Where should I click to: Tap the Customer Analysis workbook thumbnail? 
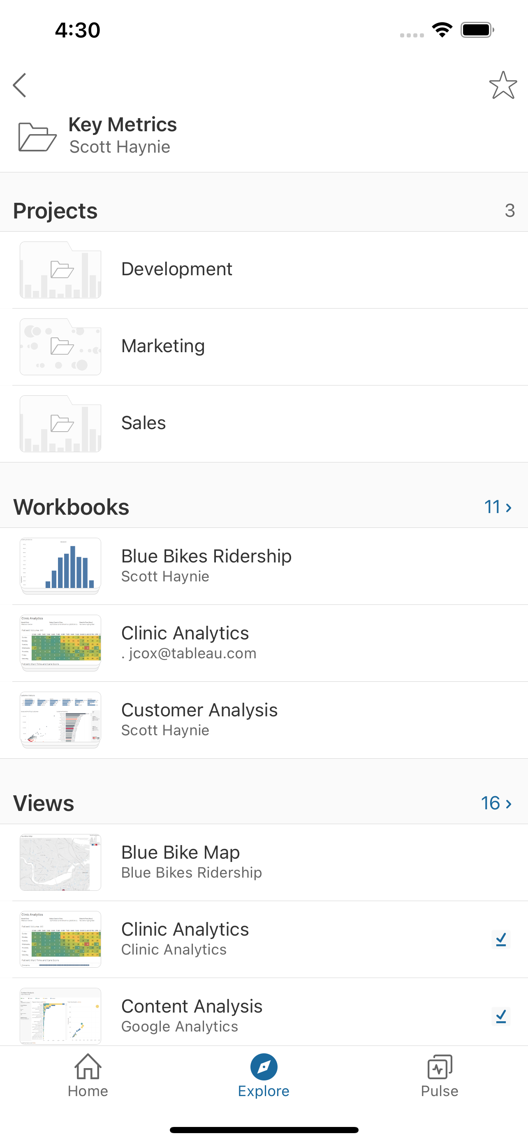(60, 719)
